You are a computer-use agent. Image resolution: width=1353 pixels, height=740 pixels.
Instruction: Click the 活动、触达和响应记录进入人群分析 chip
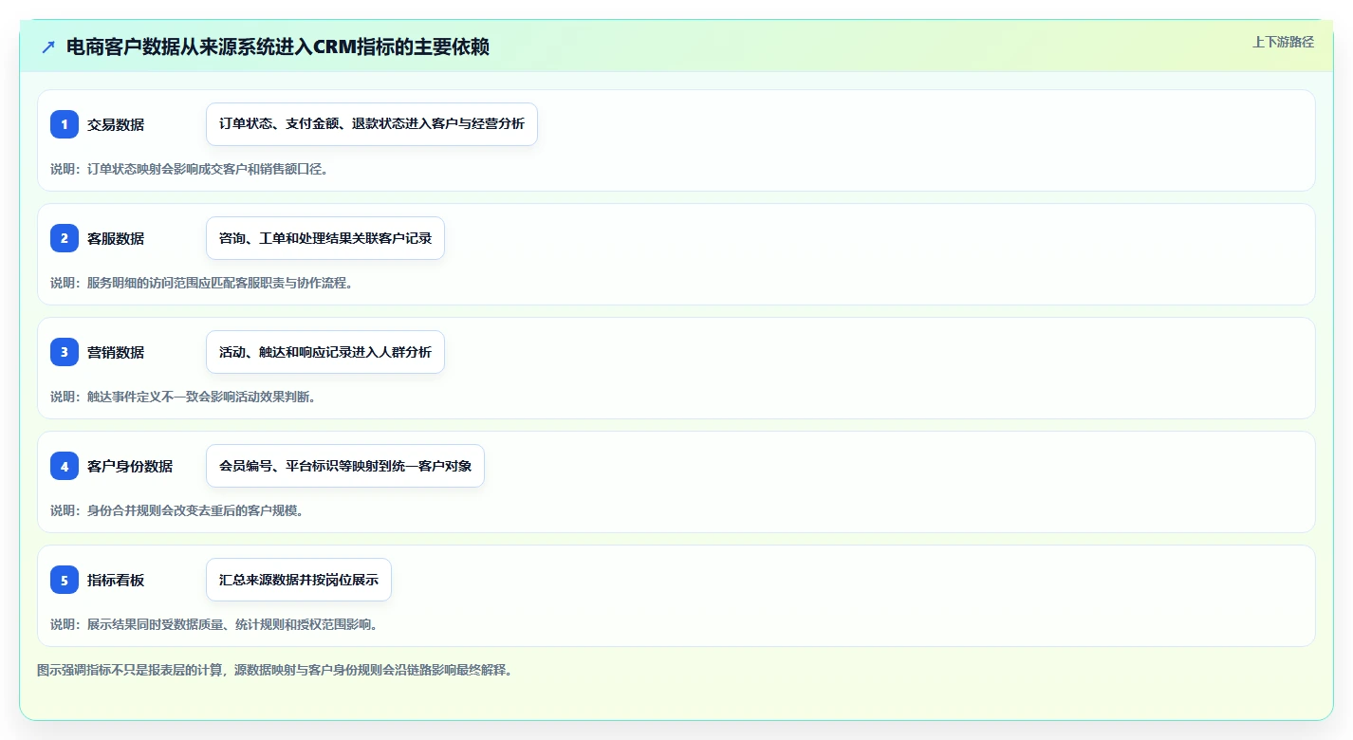(x=325, y=352)
